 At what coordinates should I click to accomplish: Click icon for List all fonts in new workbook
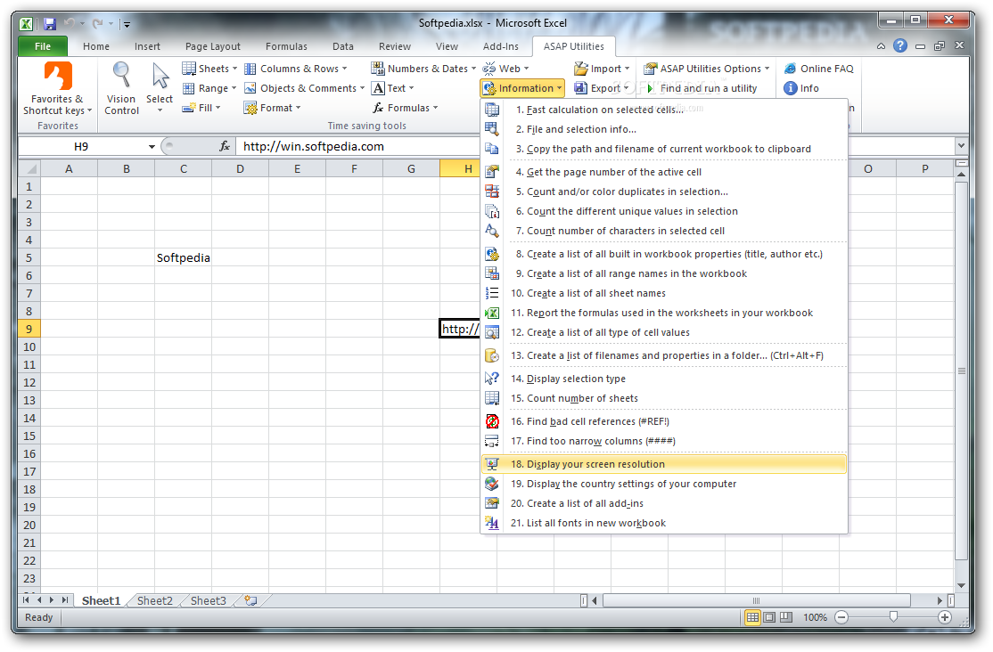pos(492,523)
